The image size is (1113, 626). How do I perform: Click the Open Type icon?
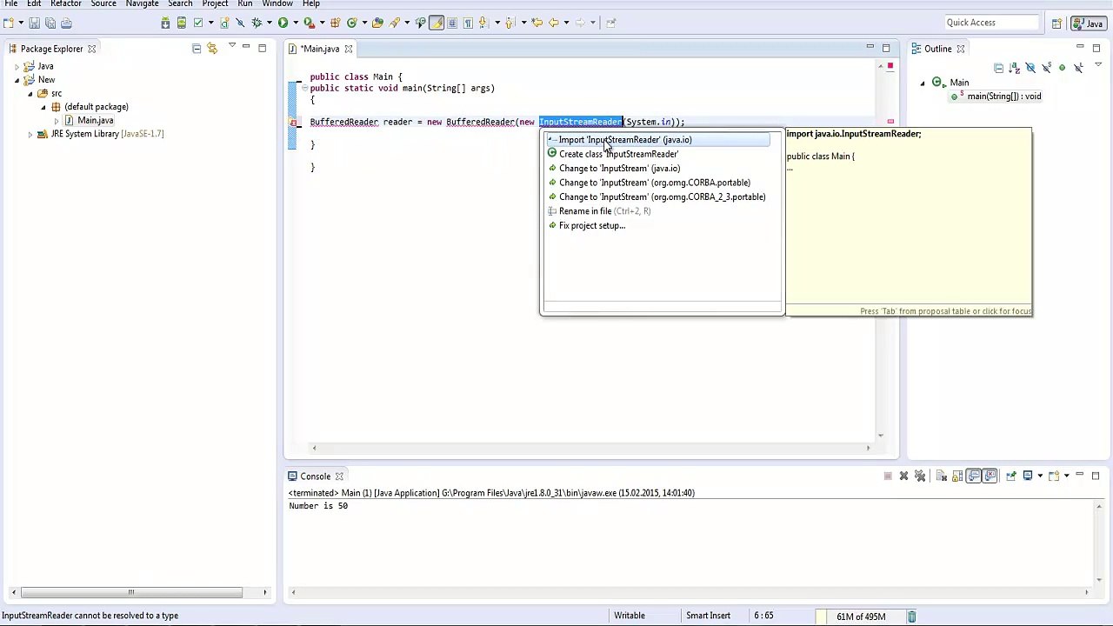(377, 23)
